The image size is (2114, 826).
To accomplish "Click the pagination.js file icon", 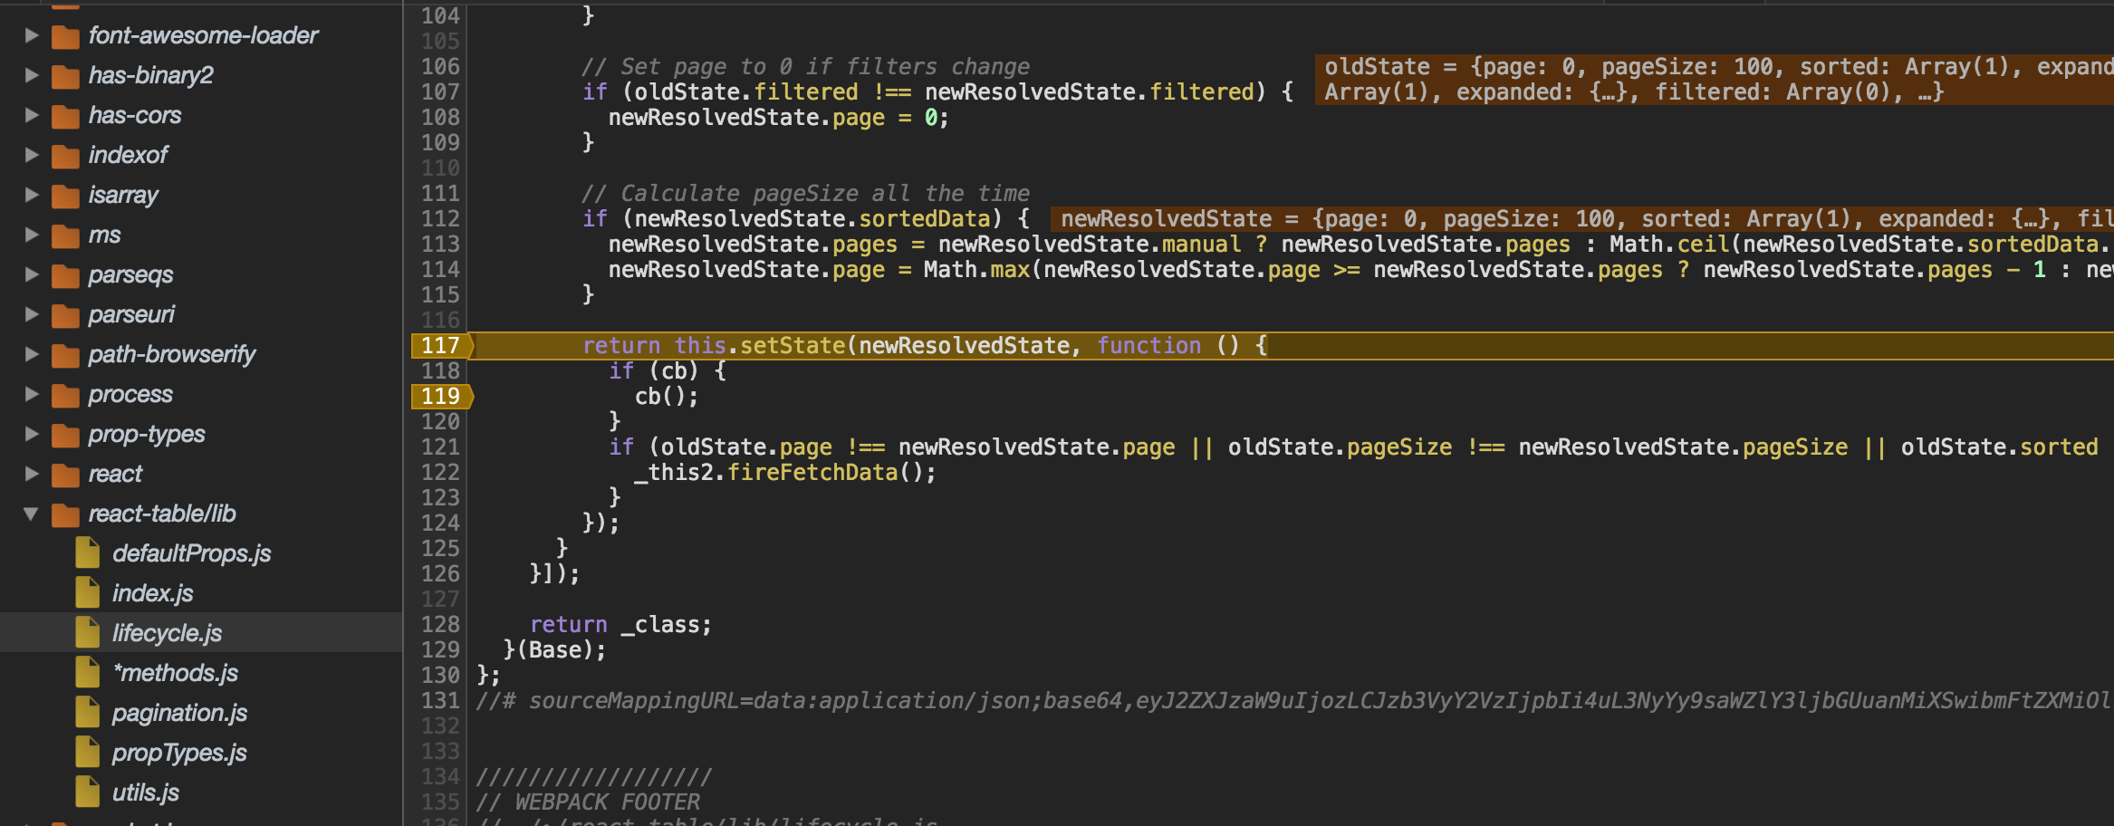I will [88, 712].
